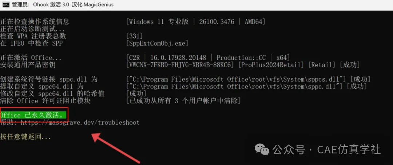
Task: Click the '按任意键返回...' prompt
Action: click(25, 137)
